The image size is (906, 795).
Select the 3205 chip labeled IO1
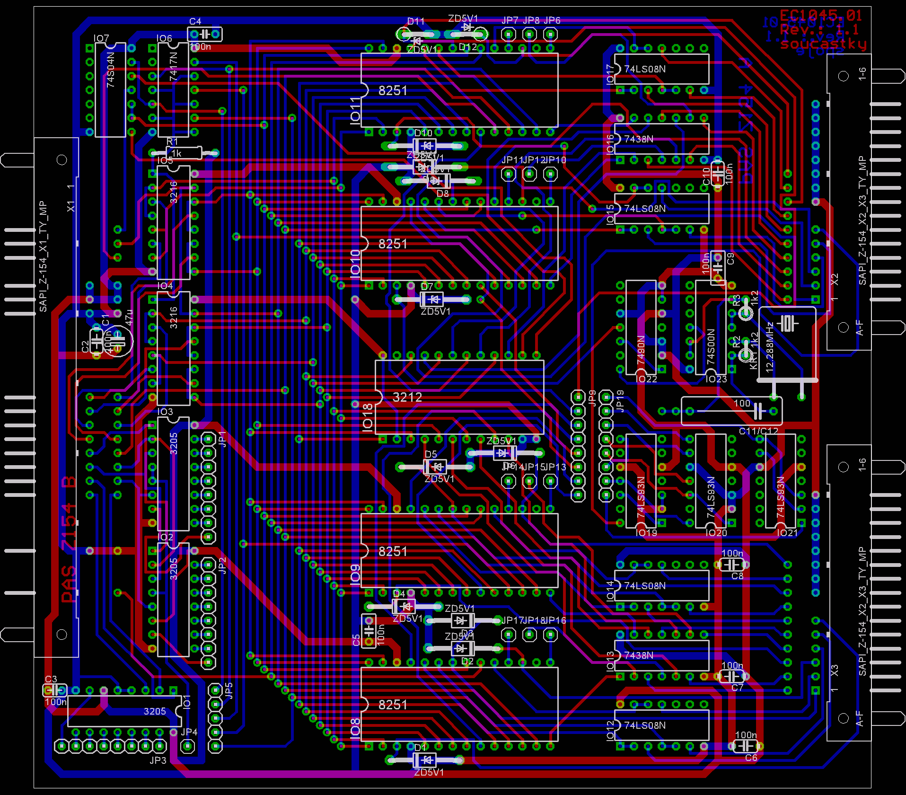[124, 711]
